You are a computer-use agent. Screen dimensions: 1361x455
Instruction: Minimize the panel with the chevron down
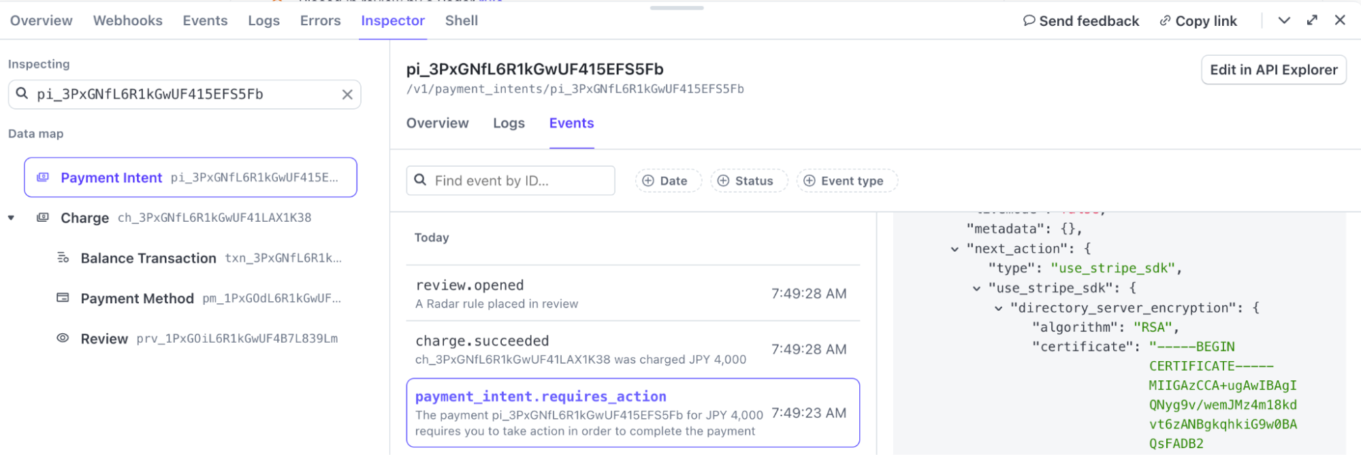[1284, 20]
